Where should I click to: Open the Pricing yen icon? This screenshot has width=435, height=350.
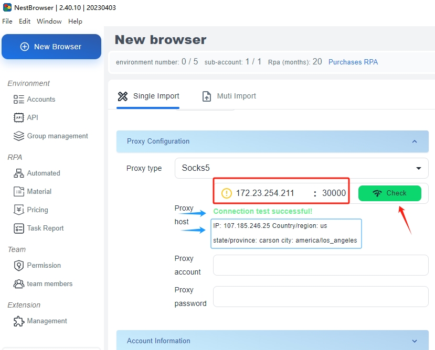pos(19,210)
